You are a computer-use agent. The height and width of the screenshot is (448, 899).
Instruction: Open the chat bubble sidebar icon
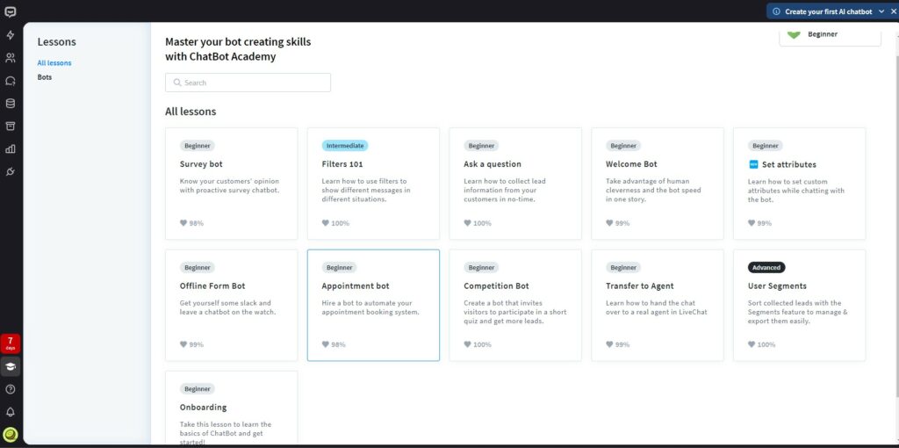11,81
